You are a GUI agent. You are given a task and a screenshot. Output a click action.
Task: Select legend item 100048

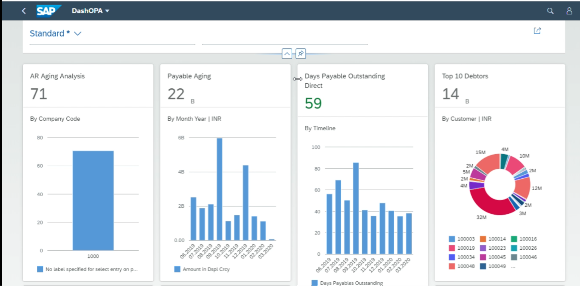[x=462, y=266]
